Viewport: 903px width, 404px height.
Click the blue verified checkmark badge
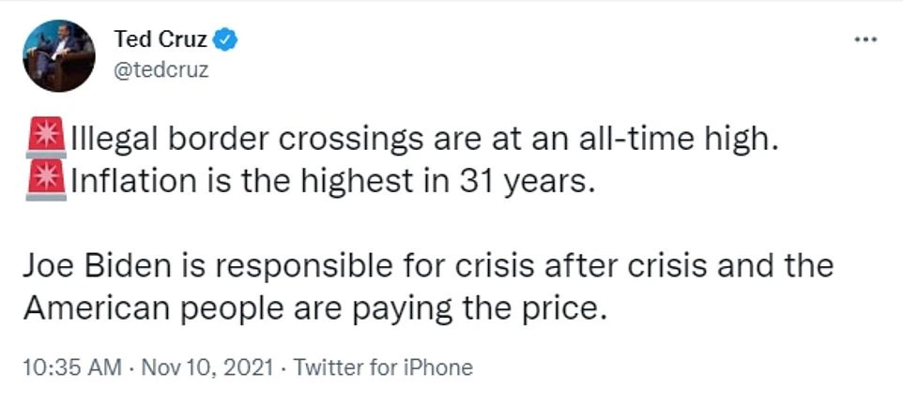(x=225, y=40)
